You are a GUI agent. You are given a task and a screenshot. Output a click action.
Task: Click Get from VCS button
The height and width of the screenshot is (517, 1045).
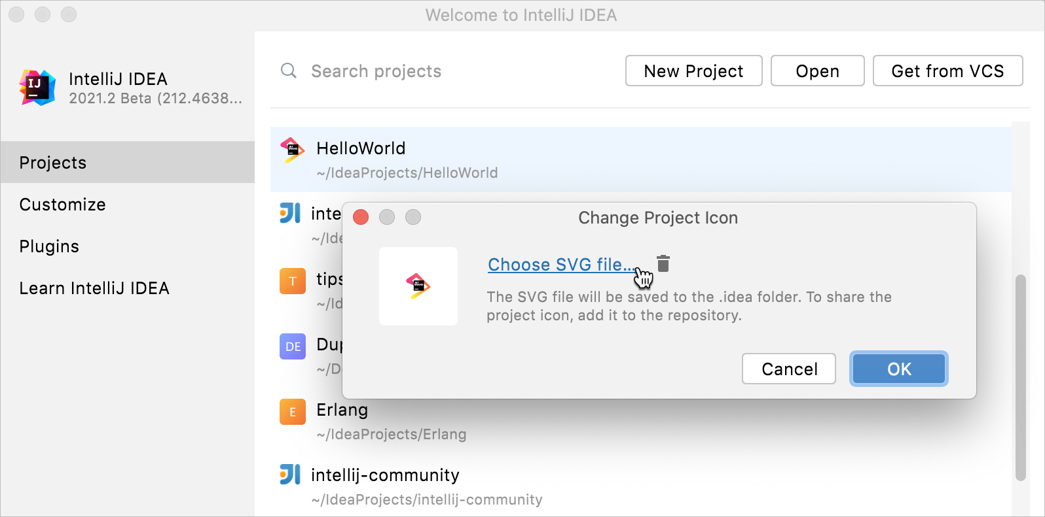pyautogui.click(x=948, y=71)
